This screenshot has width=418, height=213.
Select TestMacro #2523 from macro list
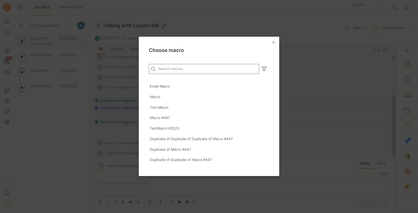click(164, 128)
